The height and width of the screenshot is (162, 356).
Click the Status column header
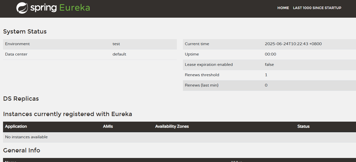point(303,126)
